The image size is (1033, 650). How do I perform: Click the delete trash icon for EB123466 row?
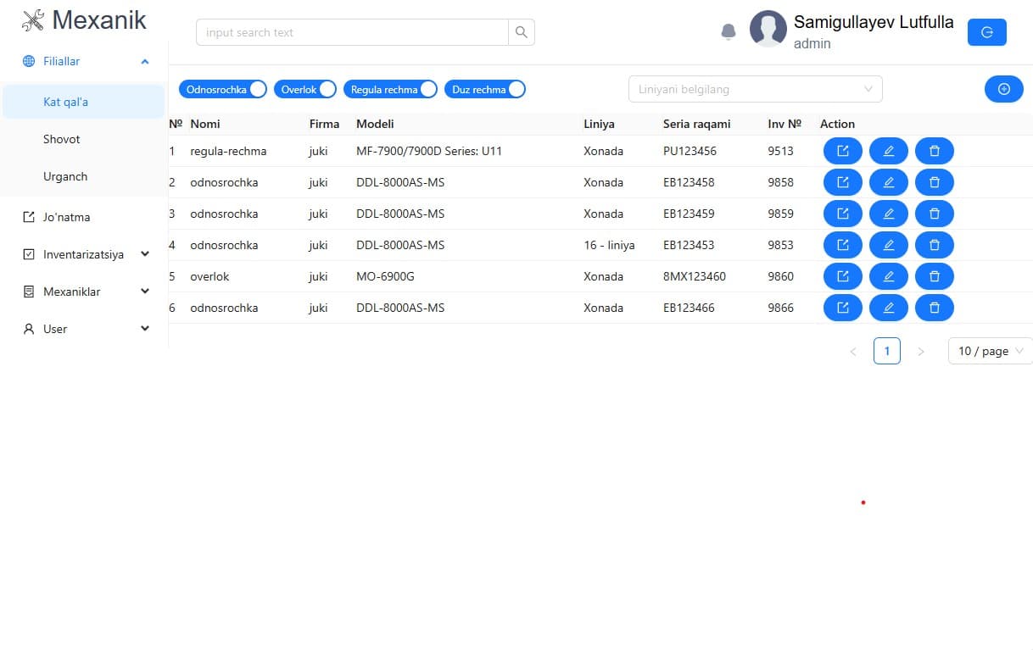coord(934,308)
